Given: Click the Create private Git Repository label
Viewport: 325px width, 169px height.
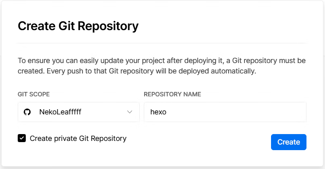Looking at the screenshot, I should click(78, 138).
